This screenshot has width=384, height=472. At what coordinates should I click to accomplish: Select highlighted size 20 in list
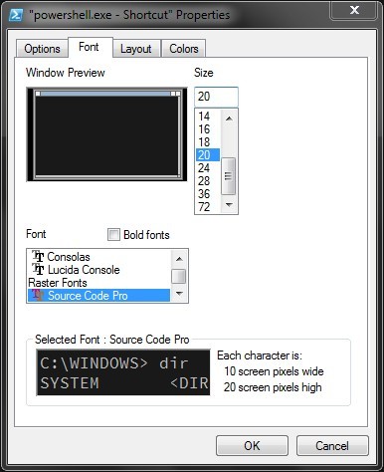pos(208,155)
